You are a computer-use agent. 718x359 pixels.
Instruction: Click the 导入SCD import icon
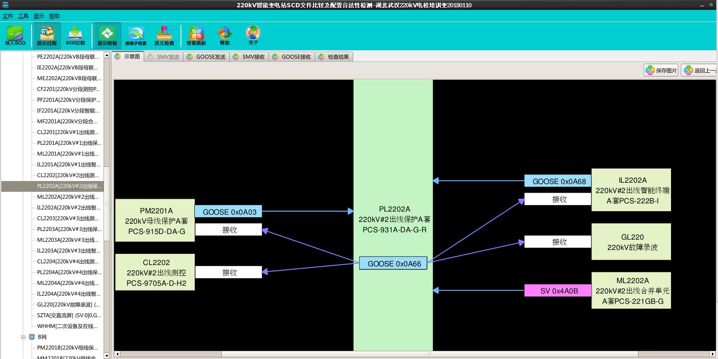click(15, 35)
